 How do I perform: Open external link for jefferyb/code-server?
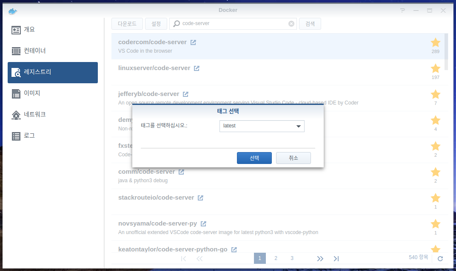(185, 94)
